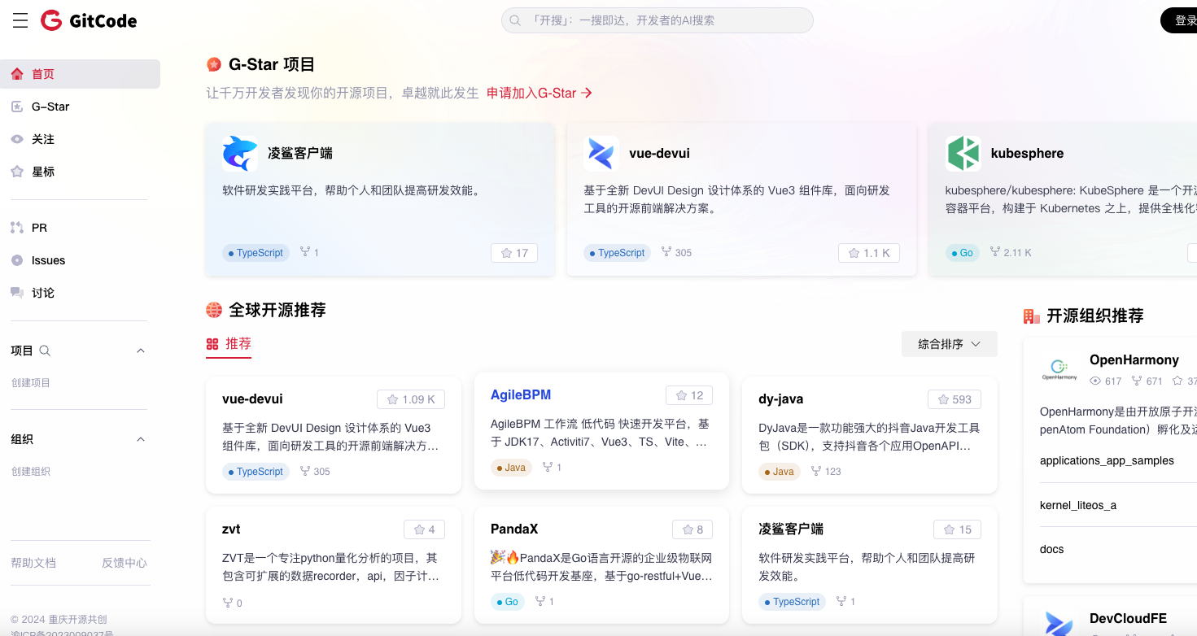This screenshot has width=1197, height=636.
Task: Select the 推荐 tab
Action: pyautogui.click(x=229, y=344)
